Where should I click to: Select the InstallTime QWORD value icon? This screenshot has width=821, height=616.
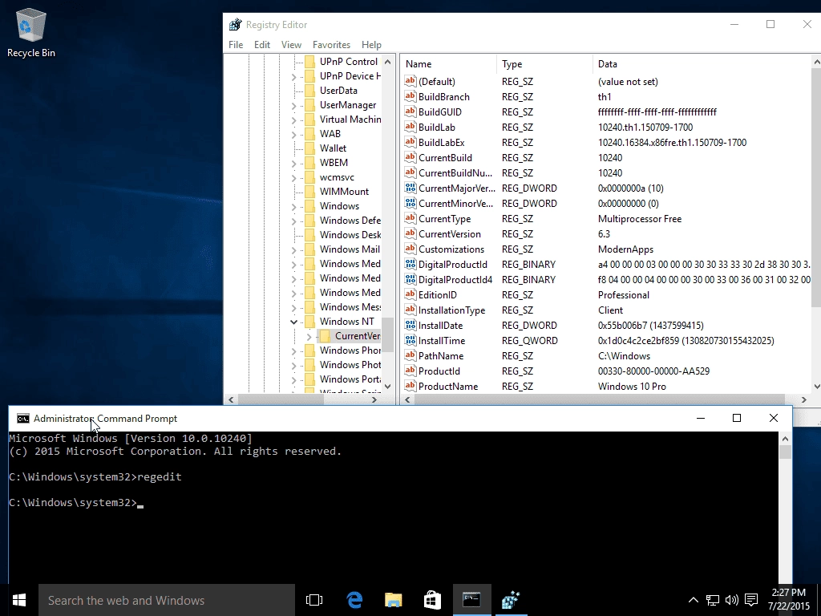click(x=410, y=340)
